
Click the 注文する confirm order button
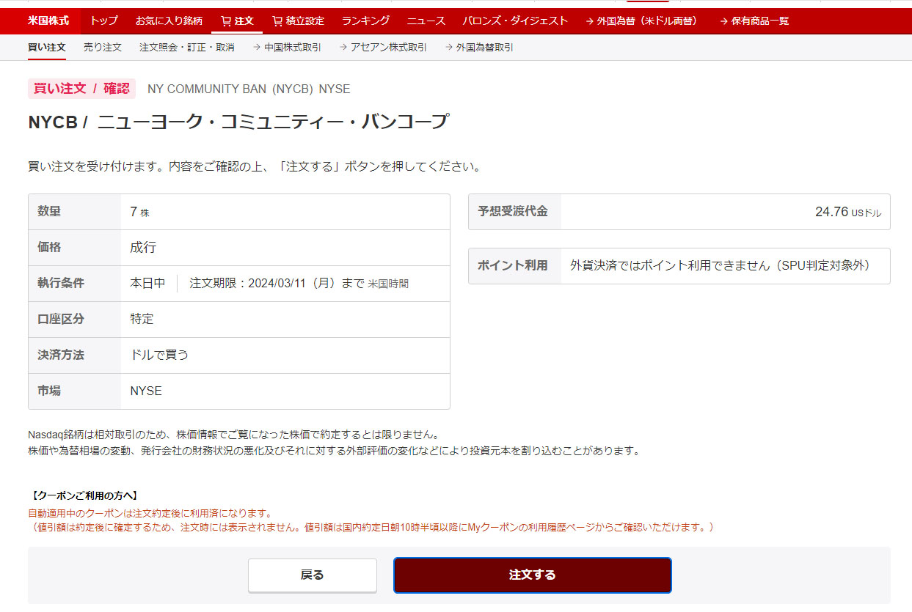(x=532, y=575)
